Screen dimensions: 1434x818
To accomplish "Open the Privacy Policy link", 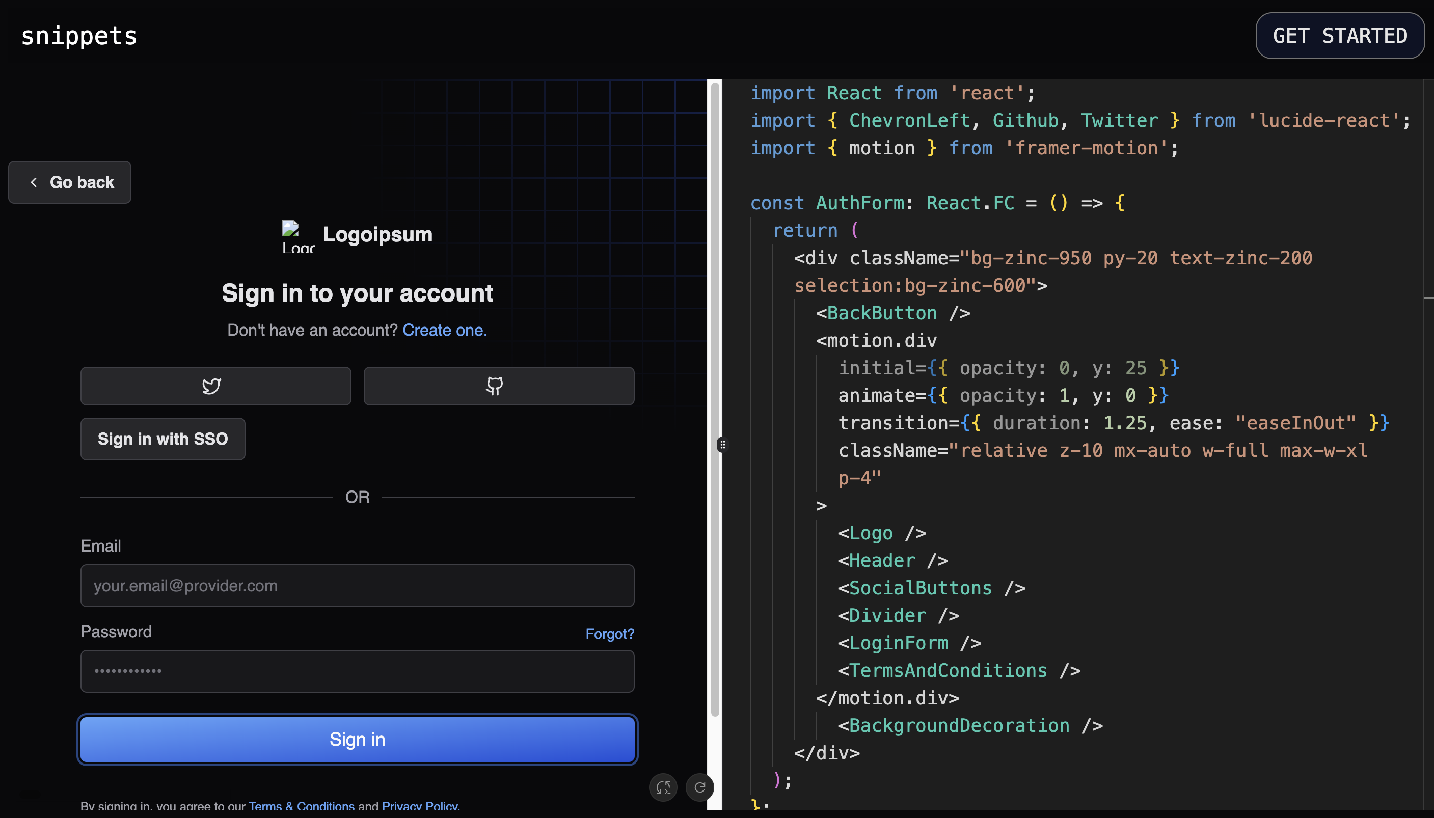I will tap(420, 806).
